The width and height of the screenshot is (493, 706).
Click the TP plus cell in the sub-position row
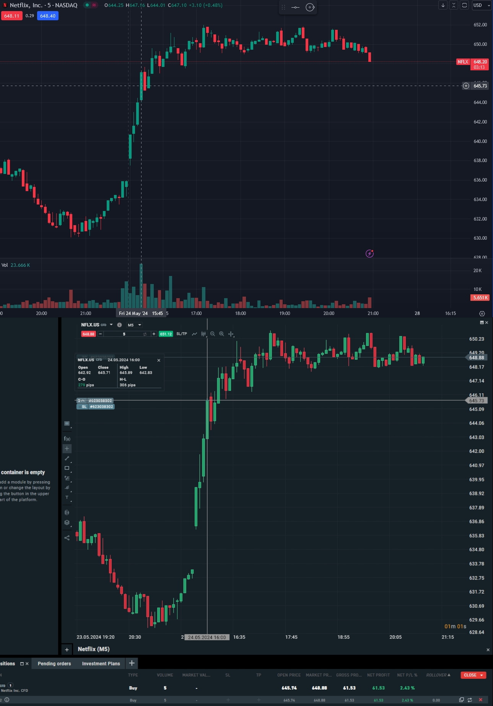coord(259,700)
